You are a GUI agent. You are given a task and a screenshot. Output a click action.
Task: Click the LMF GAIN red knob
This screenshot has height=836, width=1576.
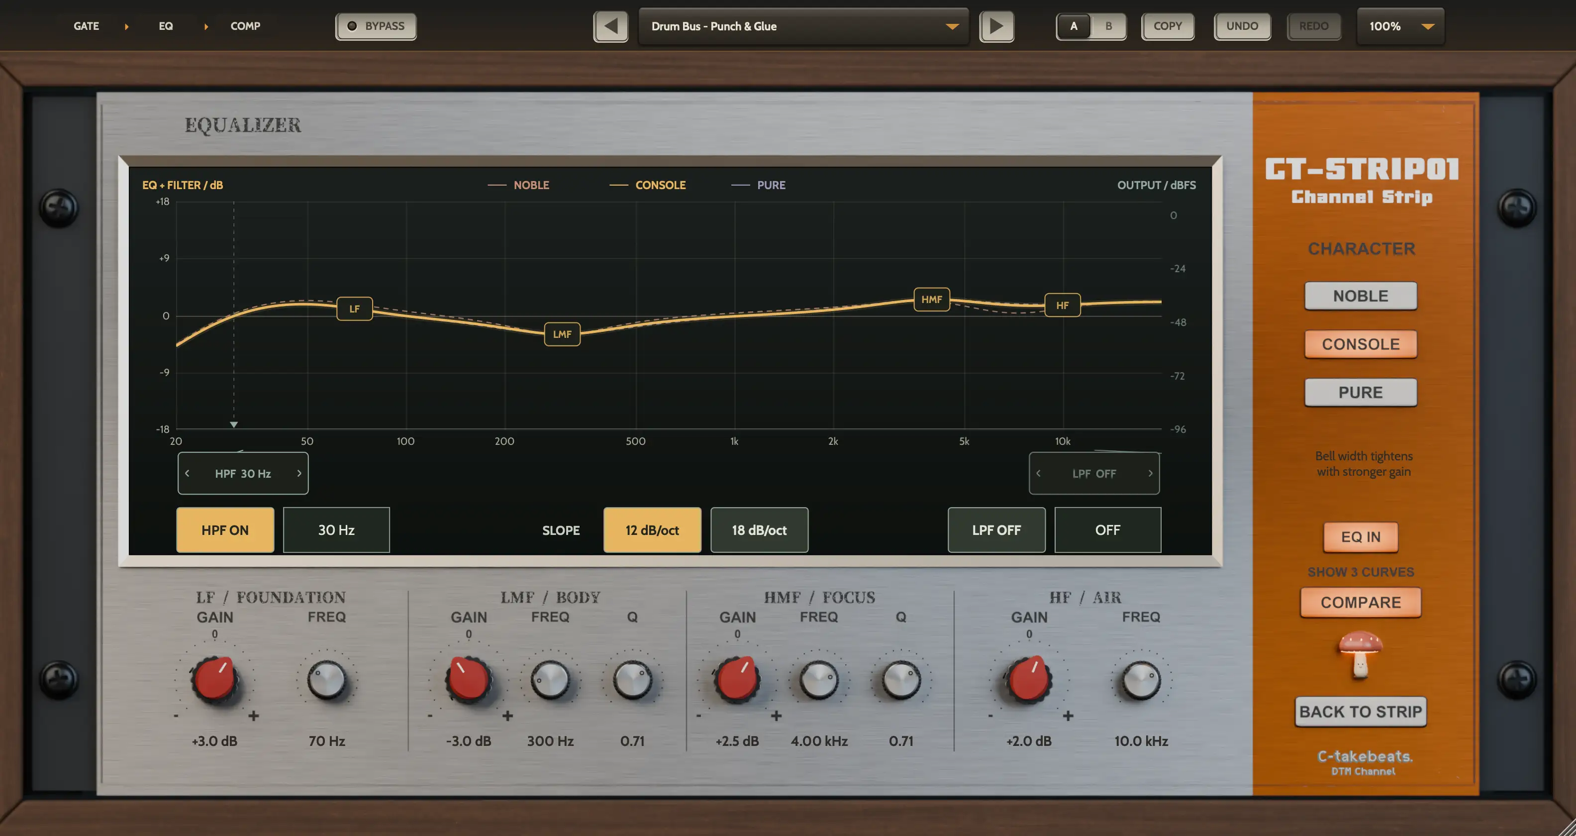pyautogui.click(x=469, y=679)
